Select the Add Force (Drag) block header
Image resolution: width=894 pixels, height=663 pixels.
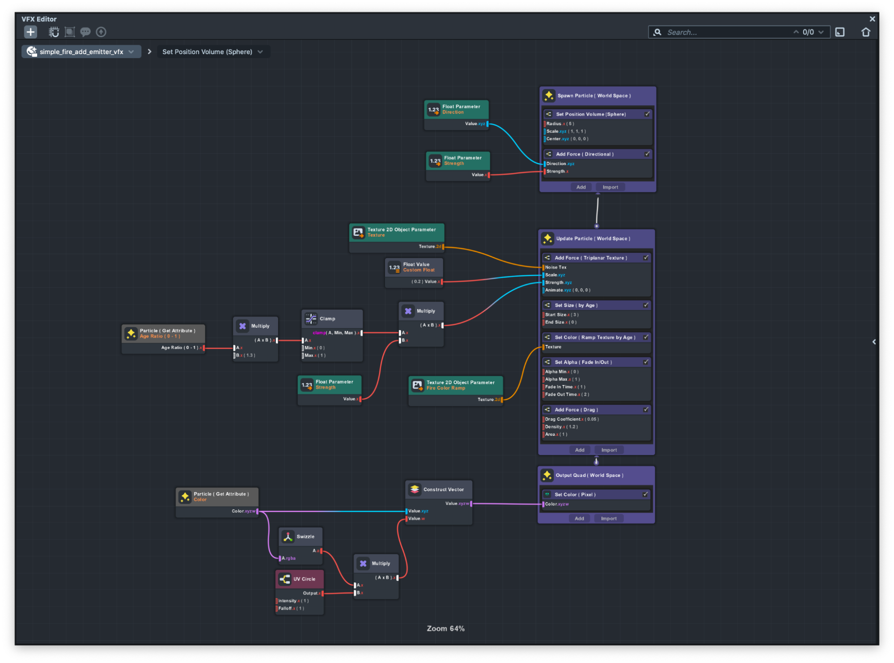pos(576,410)
